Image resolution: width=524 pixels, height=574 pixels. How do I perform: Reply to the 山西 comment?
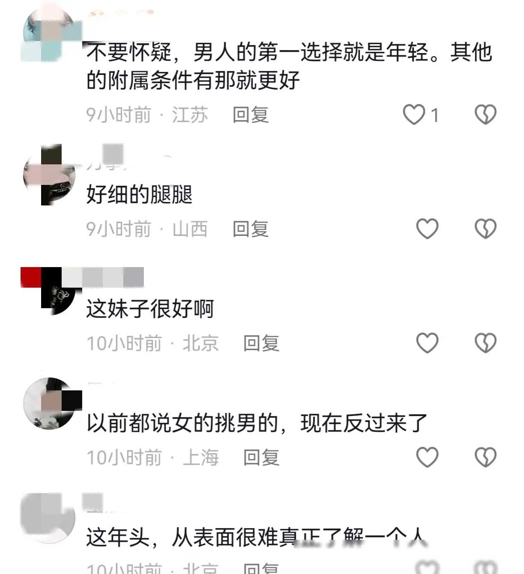[x=250, y=229]
